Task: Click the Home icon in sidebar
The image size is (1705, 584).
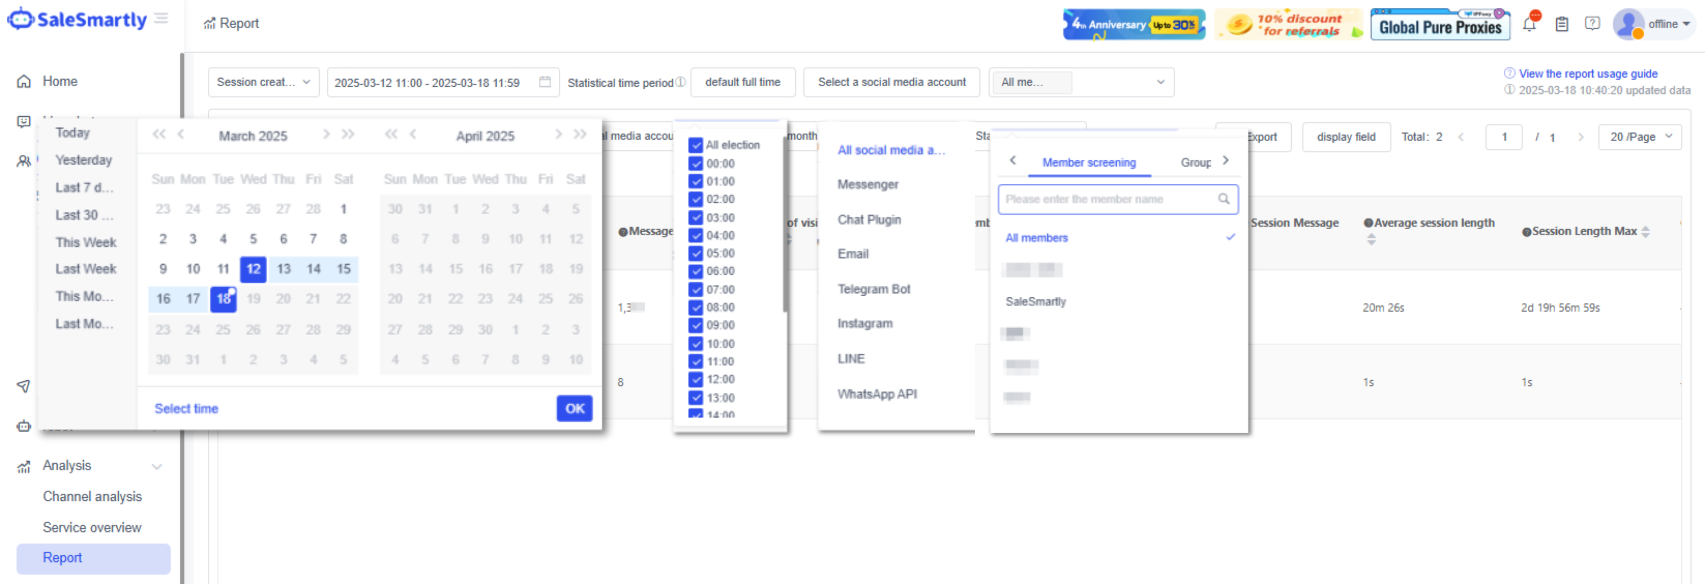Action: click(24, 81)
